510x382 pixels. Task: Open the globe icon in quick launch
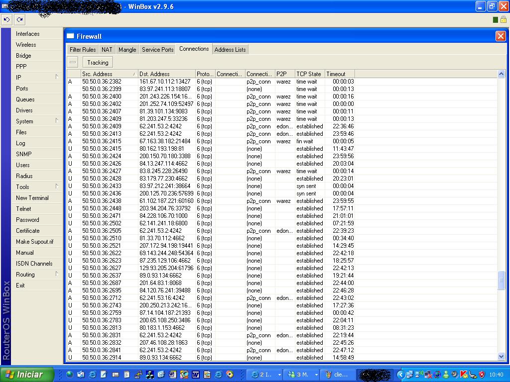[x=70, y=375]
